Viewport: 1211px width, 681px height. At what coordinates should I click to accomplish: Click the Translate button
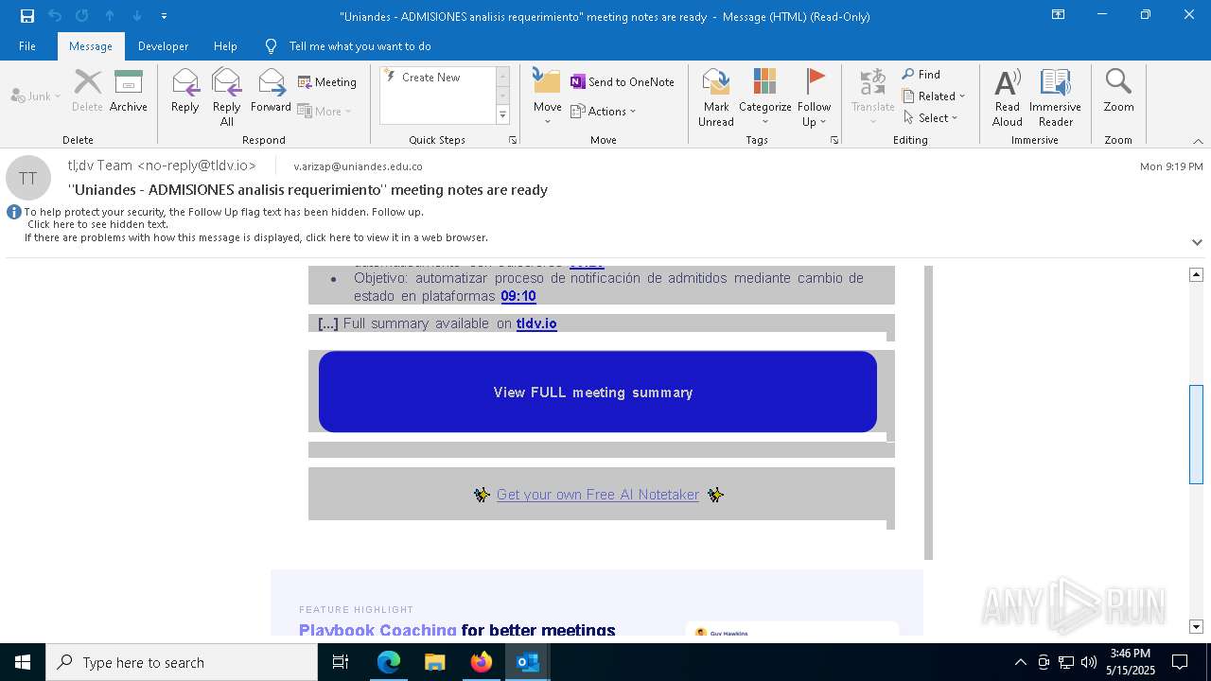[x=872, y=96]
